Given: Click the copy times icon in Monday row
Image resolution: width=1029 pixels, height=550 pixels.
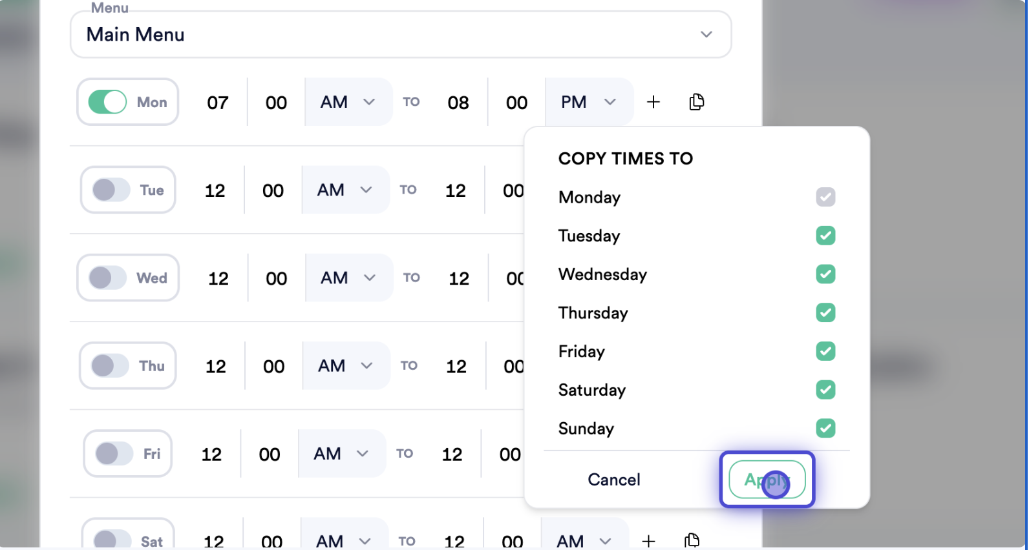Looking at the screenshot, I should pos(696,102).
